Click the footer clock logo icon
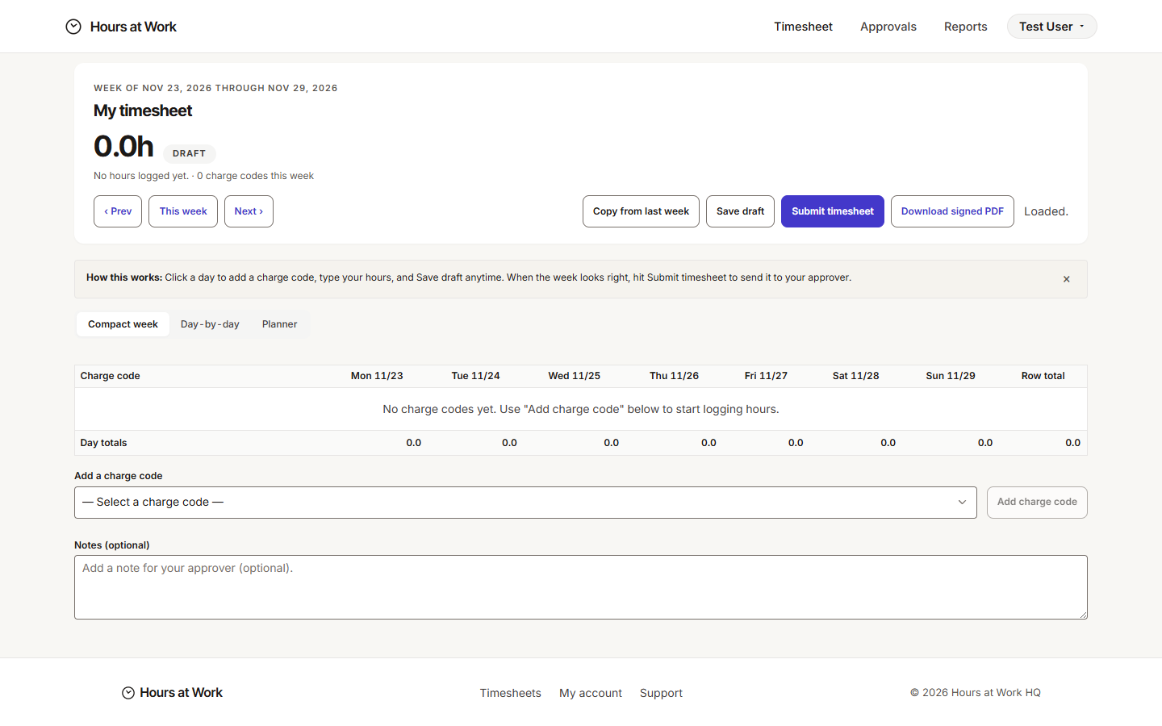Screen dimensions: 1162x726 click(x=128, y=693)
